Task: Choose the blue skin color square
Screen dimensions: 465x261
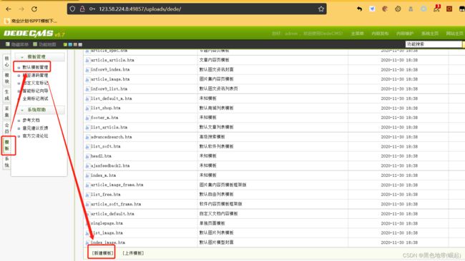Action: click(x=70, y=45)
